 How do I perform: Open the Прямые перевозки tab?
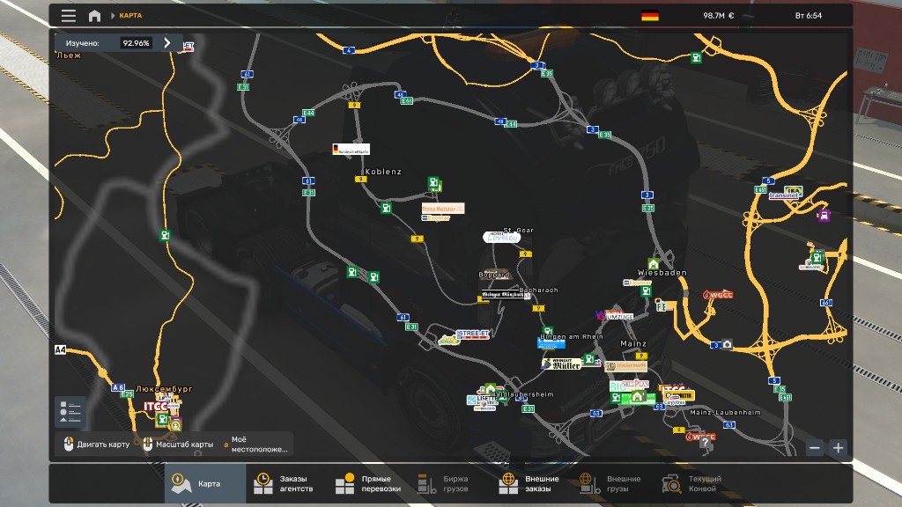[368, 483]
